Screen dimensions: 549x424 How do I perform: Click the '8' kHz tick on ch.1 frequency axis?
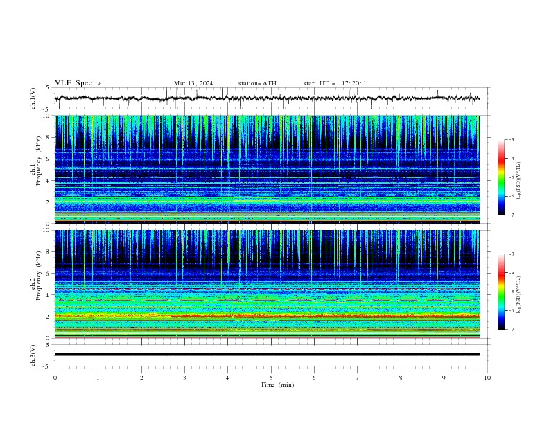48,137
